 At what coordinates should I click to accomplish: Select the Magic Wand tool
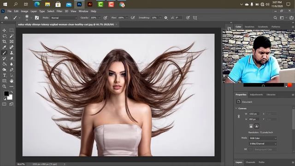[x=12, y=36]
